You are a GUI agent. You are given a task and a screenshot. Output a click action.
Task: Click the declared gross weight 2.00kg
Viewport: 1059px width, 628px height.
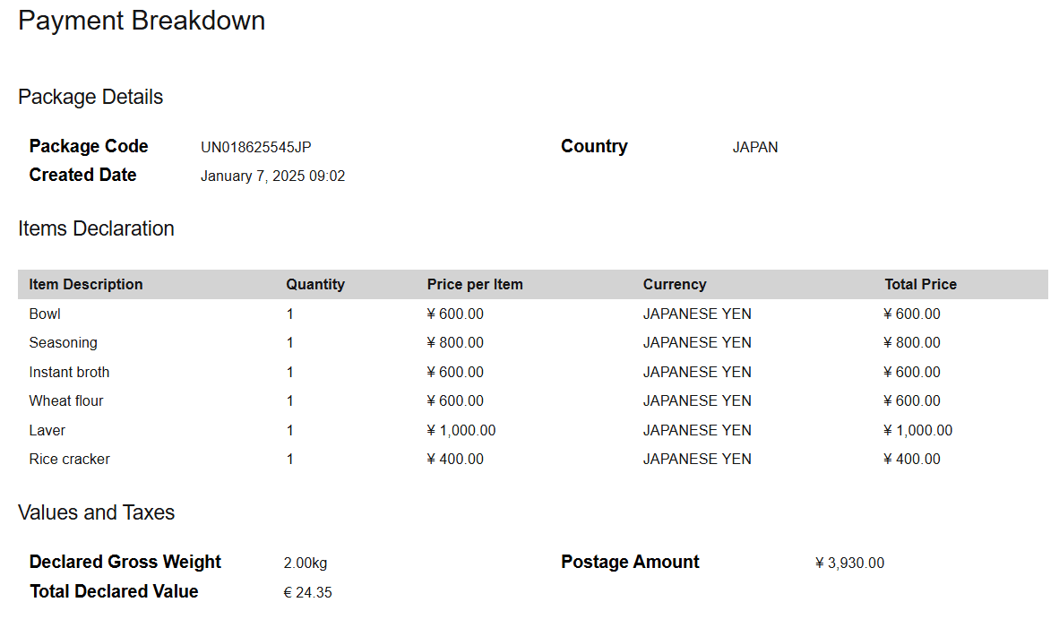pyautogui.click(x=305, y=563)
